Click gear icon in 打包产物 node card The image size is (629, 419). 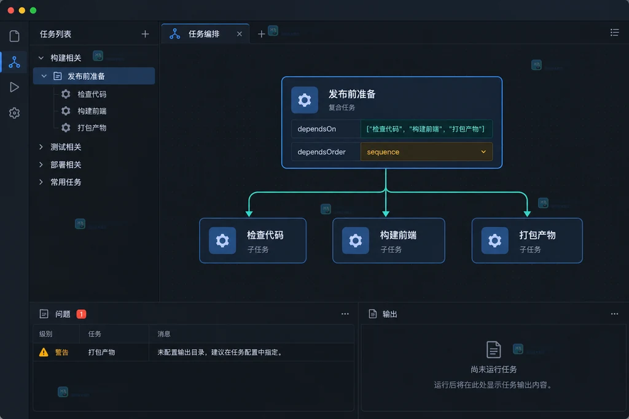click(494, 240)
